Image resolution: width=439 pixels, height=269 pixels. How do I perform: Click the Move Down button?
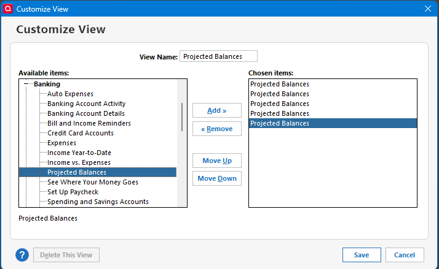[216, 179]
